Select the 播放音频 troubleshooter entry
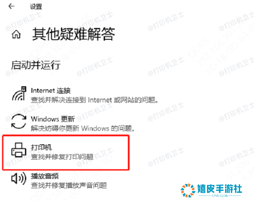This screenshot has width=254, height=201. (x=59, y=181)
